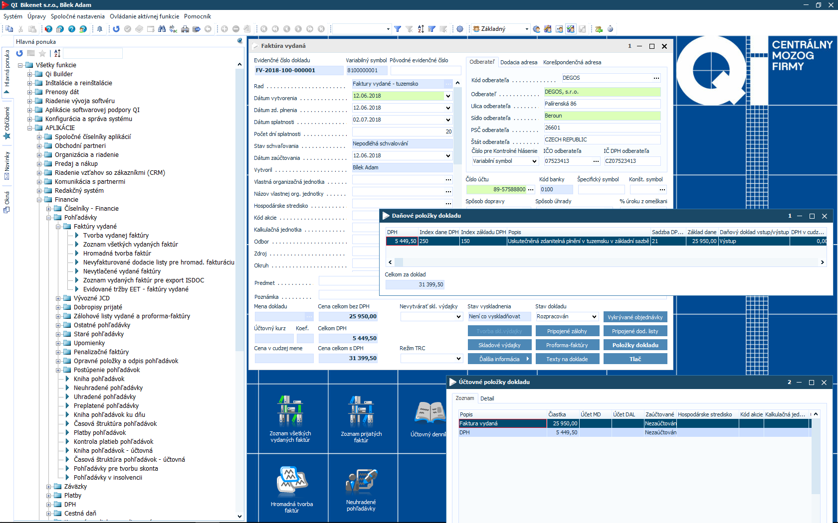Click the refresh icon in the main toolbar

[x=116, y=29]
